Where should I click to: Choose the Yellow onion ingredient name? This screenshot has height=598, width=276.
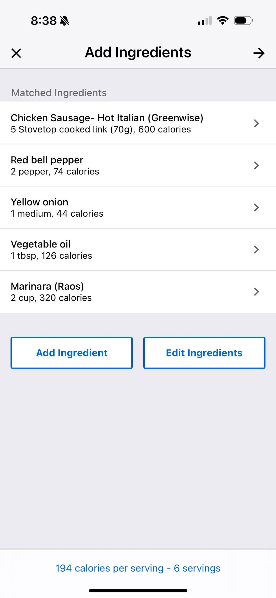click(x=39, y=202)
